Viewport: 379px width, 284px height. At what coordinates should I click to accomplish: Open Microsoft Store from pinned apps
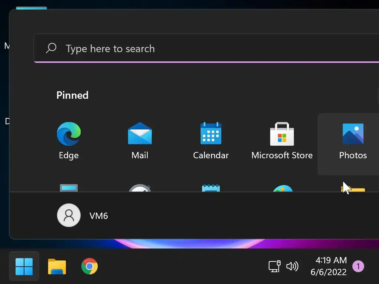282,141
